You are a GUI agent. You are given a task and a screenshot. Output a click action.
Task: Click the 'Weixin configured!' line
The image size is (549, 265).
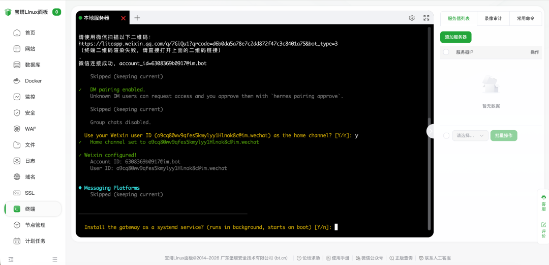(108, 155)
